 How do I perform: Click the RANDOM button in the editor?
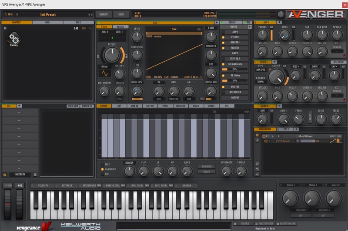(x=206, y=166)
